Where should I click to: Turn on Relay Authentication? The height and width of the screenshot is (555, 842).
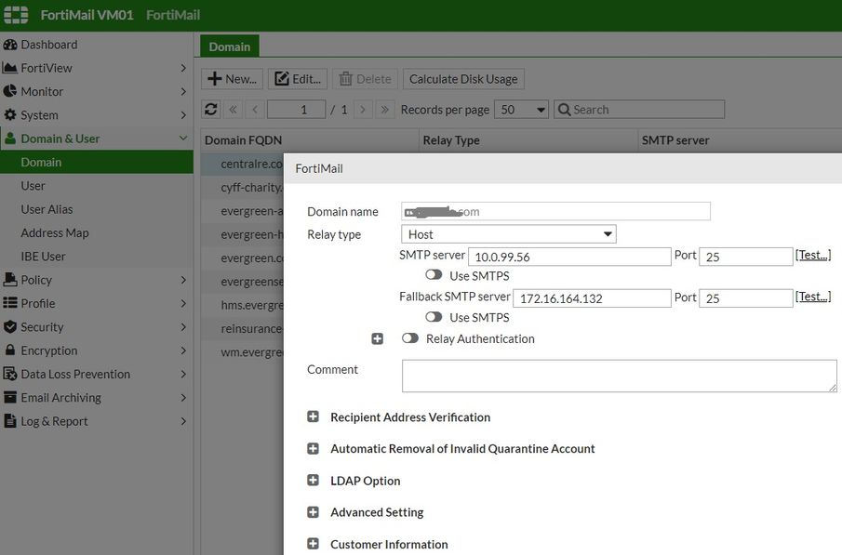point(409,338)
